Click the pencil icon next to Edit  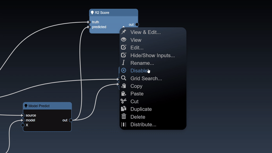[x=124, y=47]
